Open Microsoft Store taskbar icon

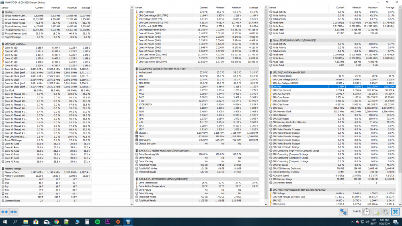click(x=36, y=222)
